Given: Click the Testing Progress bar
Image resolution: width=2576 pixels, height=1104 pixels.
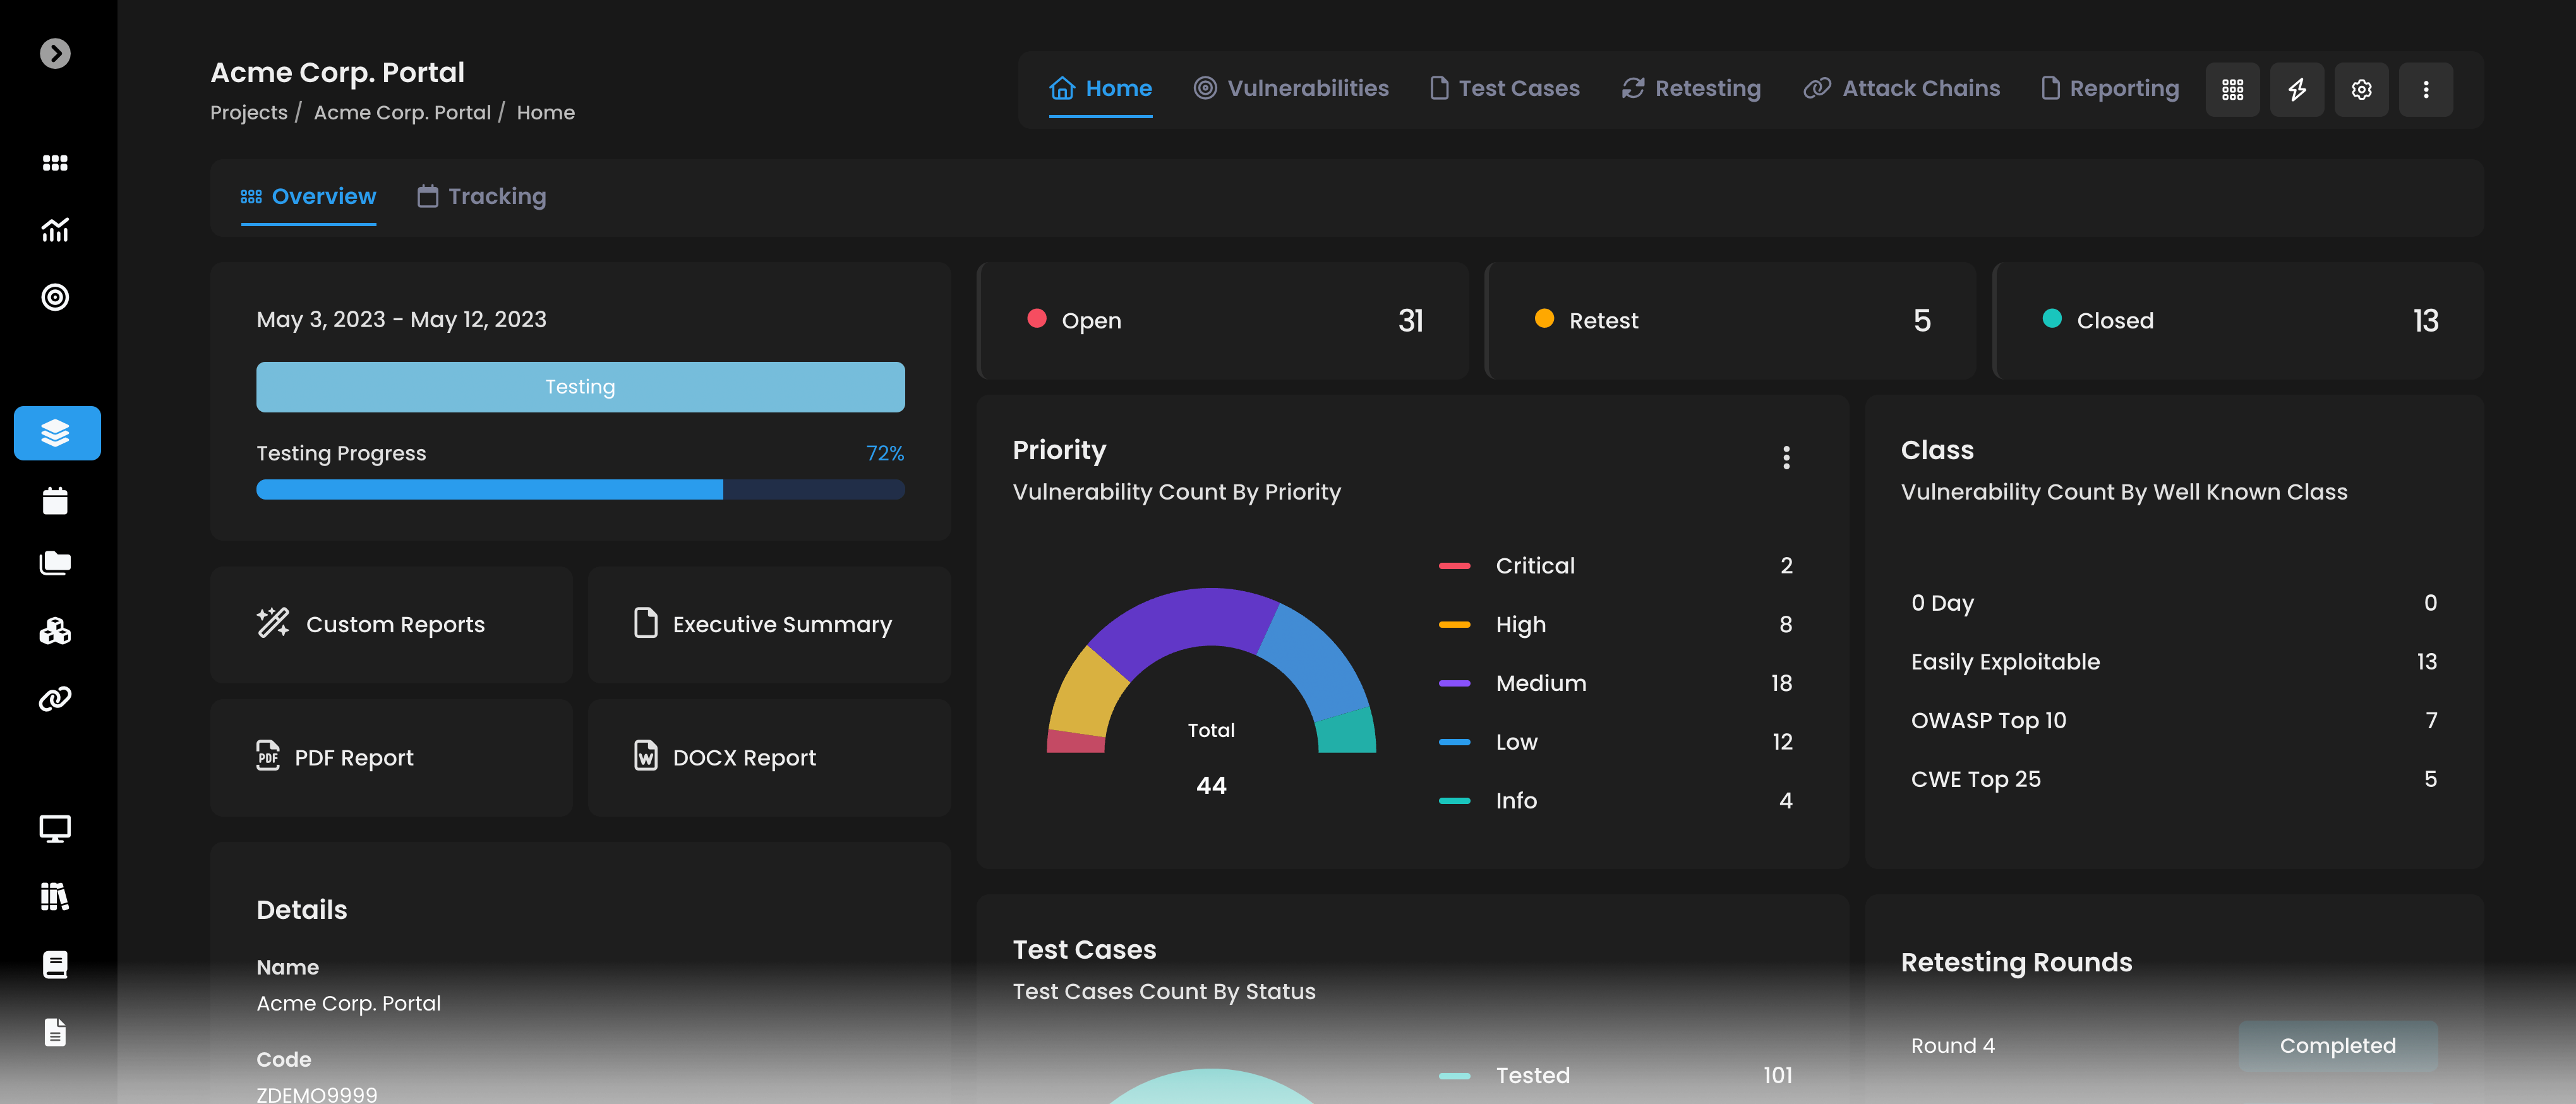Looking at the screenshot, I should (580, 489).
